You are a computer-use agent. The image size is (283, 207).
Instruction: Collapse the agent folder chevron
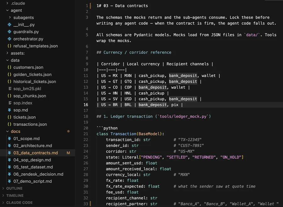[8, 10]
